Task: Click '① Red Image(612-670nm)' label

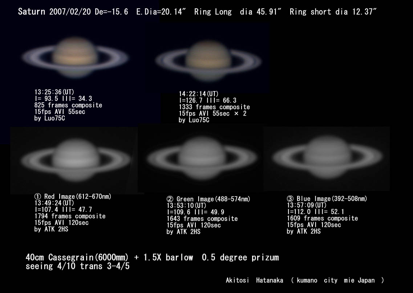Action: coord(73,197)
